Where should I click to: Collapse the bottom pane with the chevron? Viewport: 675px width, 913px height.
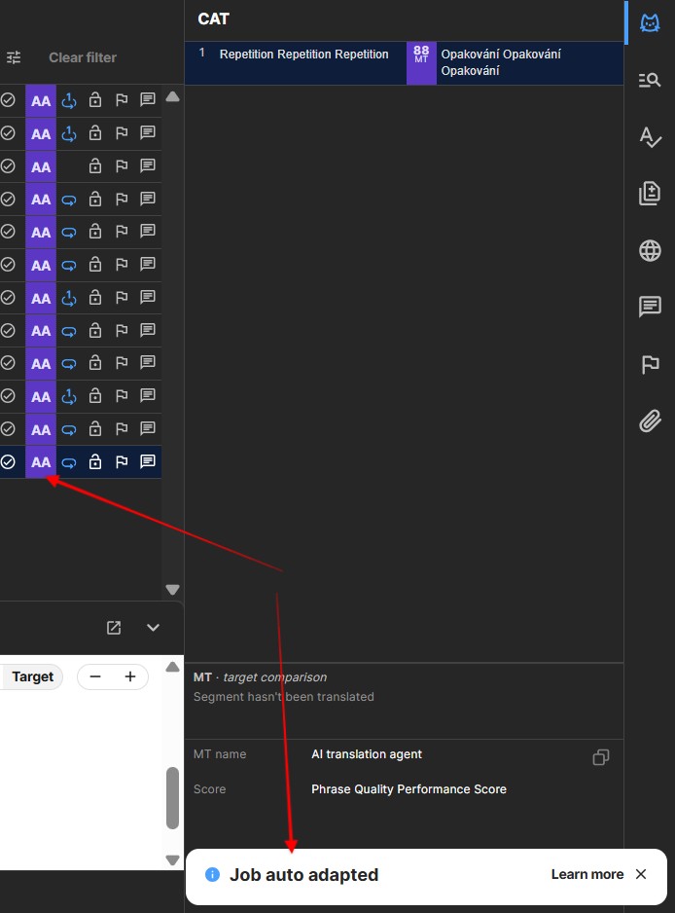coord(153,628)
